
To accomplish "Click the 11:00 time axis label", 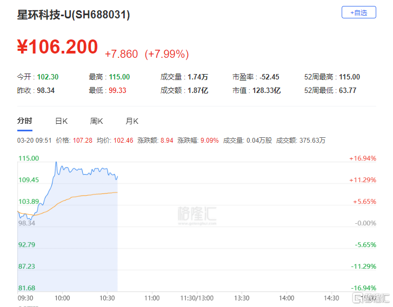I will [152, 298].
